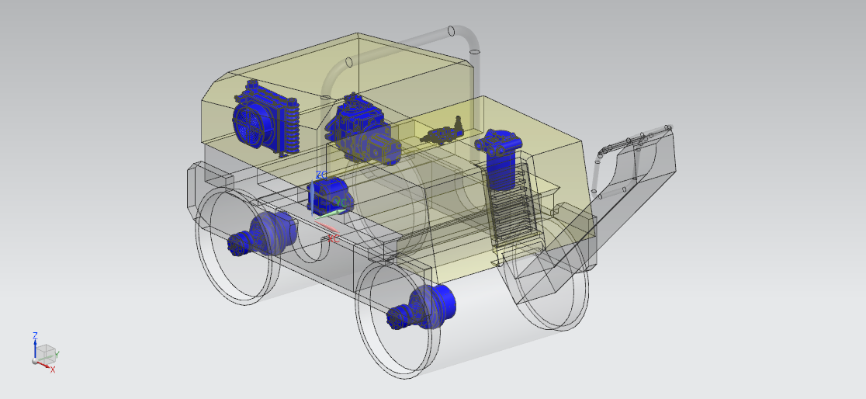Click the Z axis of the view triad
Viewport: 866px width, 399px height.
coord(35,345)
